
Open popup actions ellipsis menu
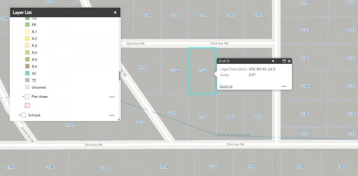[284, 86]
